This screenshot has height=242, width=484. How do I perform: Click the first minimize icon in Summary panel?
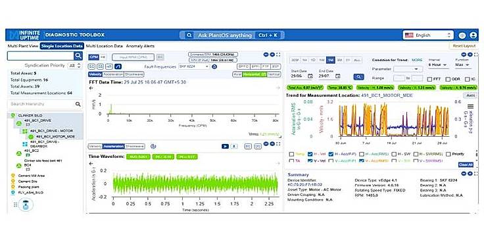pos(464,174)
